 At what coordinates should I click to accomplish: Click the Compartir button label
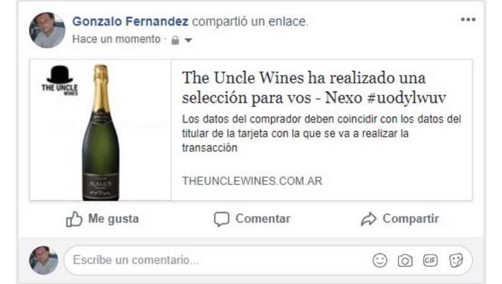(x=411, y=219)
